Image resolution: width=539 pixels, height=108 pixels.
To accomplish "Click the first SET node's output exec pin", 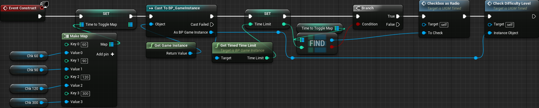I will tap(131, 16).
